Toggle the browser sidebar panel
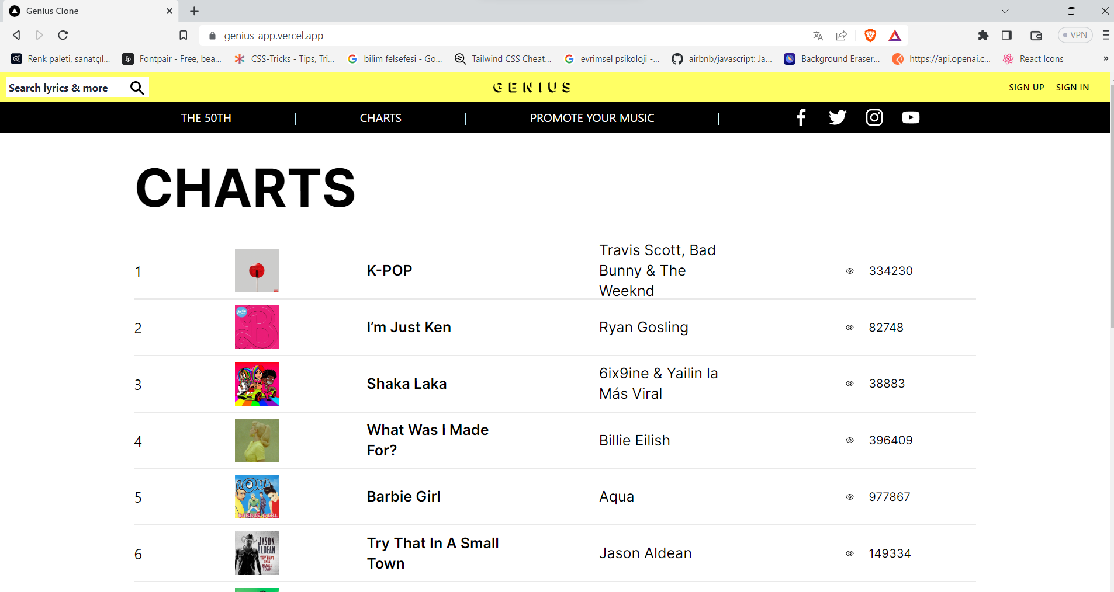Screen dimensions: 1114x592 pyautogui.click(x=1006, y=35)
